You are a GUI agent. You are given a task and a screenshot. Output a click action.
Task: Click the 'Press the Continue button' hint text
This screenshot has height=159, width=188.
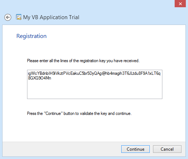pos(79,113)
